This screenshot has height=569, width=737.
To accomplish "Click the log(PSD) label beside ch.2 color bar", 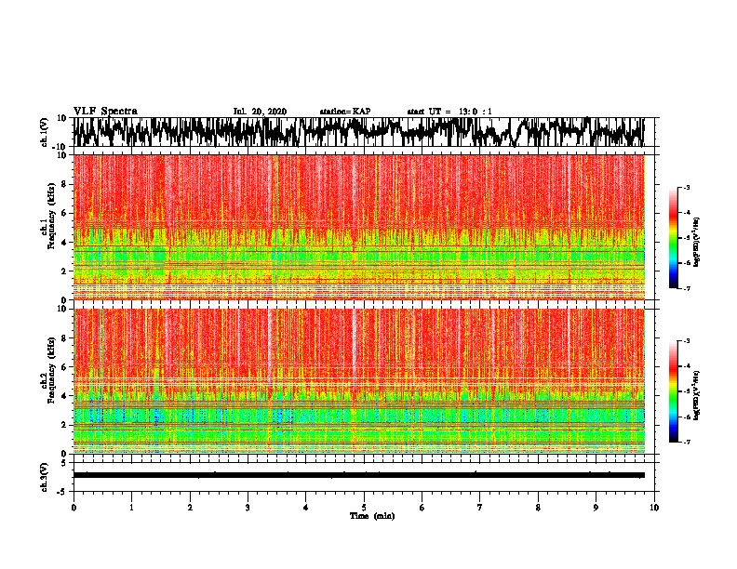I will click(697, 396).
